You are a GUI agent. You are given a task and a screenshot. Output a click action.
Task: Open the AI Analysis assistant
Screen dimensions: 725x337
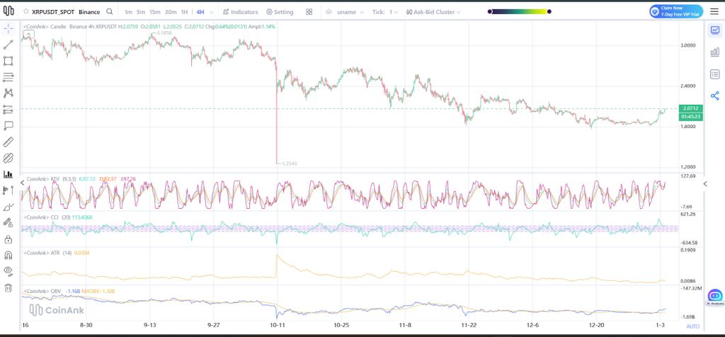pos(715,297)
